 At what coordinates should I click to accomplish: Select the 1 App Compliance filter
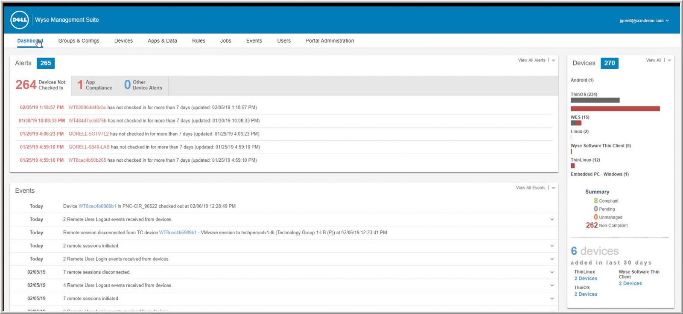tap(95, 85)
